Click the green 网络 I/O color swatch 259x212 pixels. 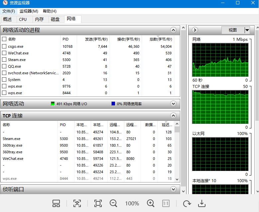53,104
